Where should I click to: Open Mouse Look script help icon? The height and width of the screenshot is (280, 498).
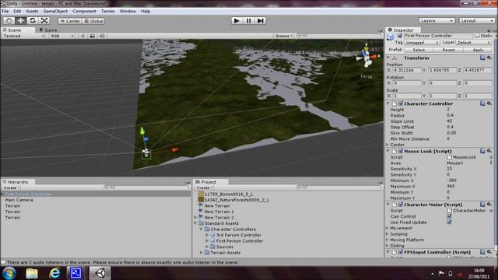(x=482, y=151)
